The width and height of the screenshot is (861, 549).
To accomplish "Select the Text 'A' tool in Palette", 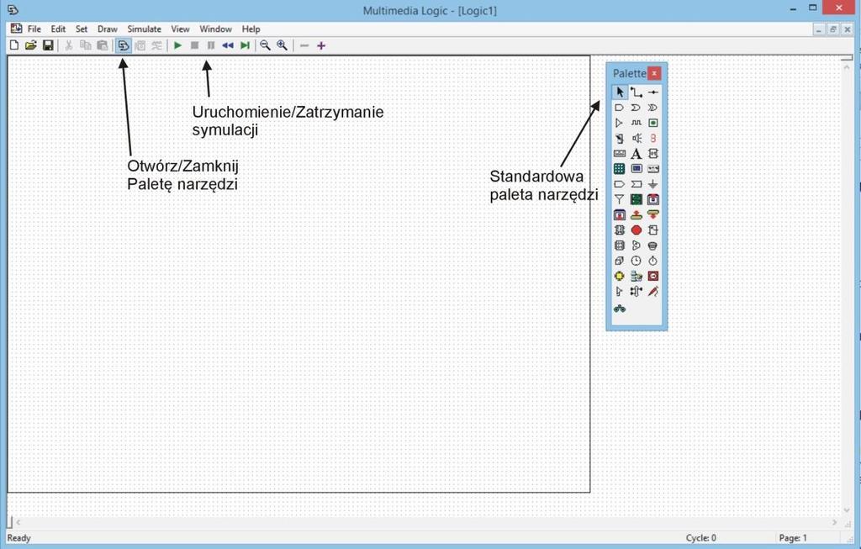I will click(x=636, y=154).
